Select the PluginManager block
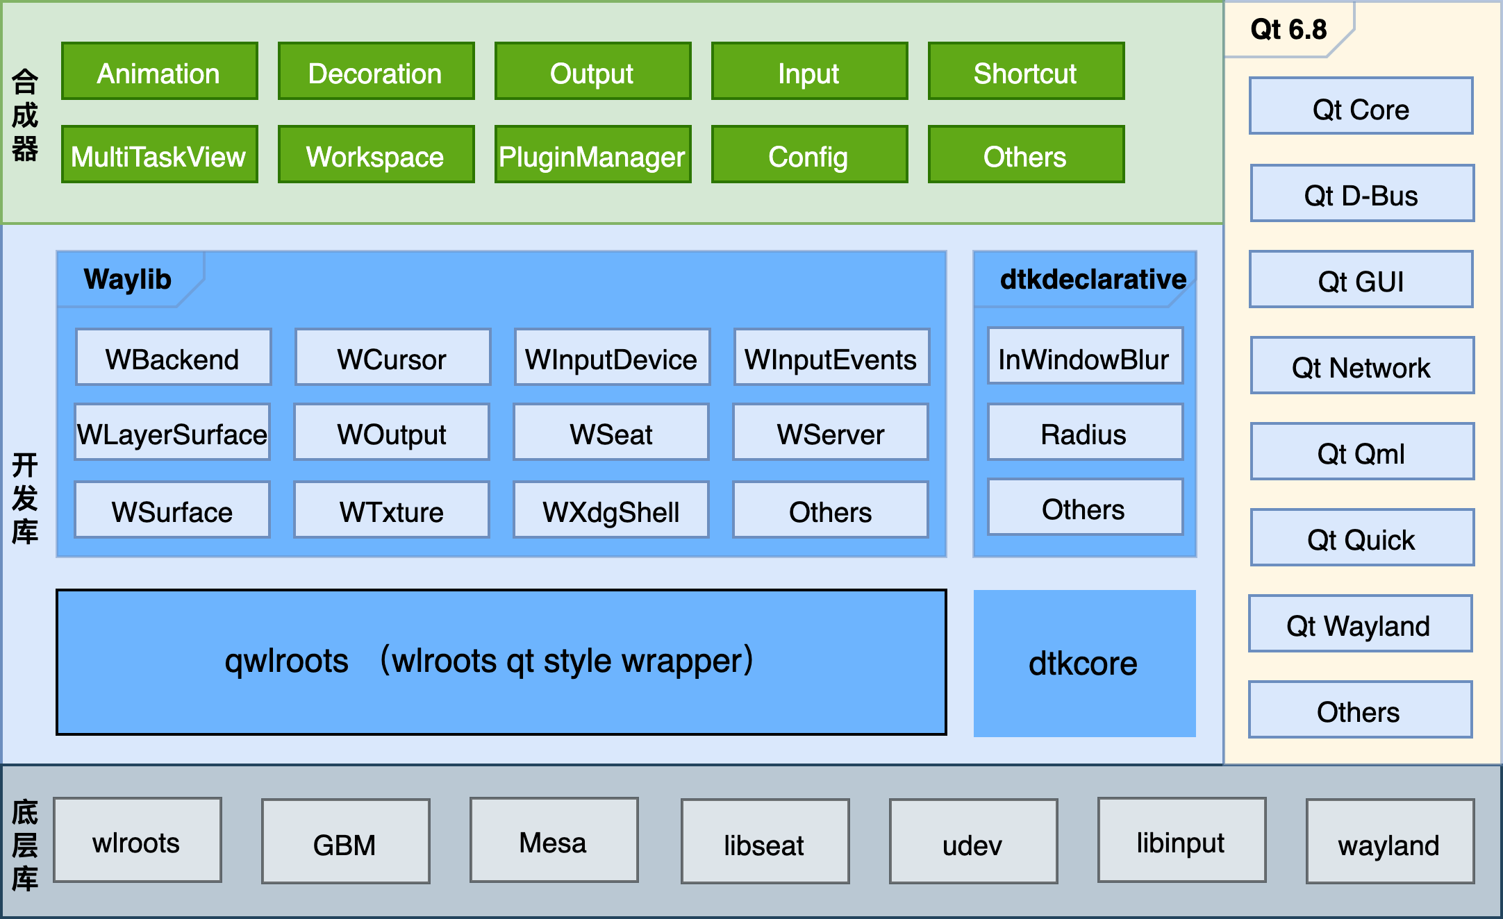 [592, 155]
